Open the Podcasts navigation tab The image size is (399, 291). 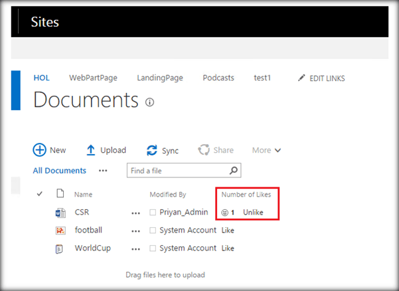tap(218, 78)
